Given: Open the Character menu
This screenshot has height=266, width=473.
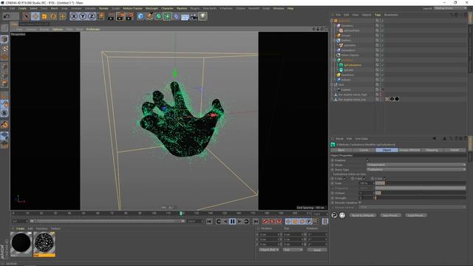Looking at the screenshot, I should tap(167, 8).
